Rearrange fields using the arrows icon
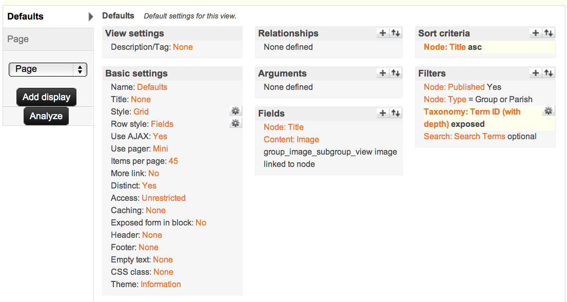 coord(396,114)
